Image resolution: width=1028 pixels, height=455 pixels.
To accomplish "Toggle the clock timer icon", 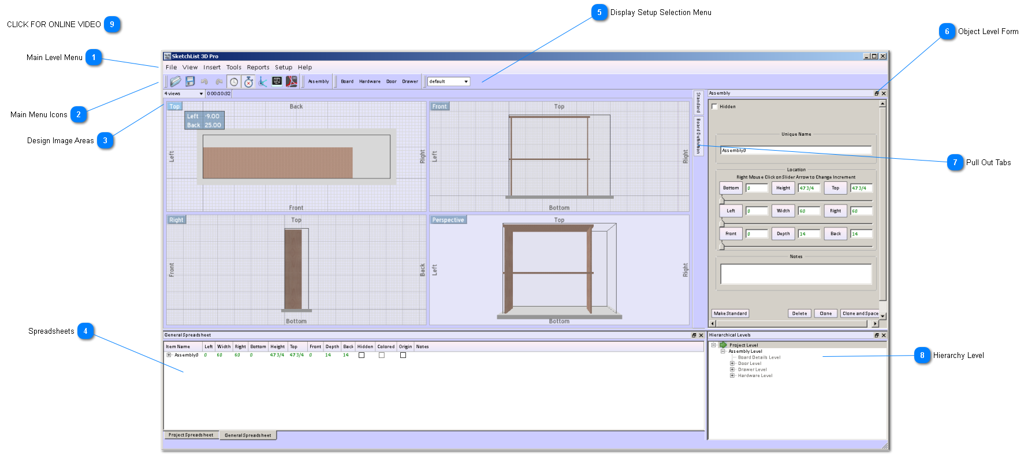I will (233, 81).
